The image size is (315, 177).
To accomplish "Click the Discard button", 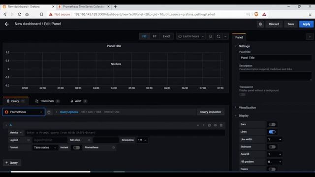I will click(274, 24).
